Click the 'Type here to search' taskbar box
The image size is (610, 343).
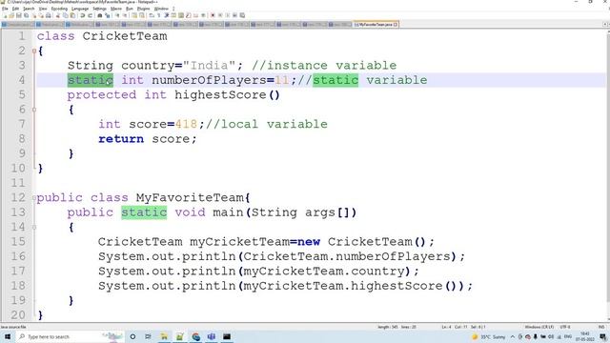70,336
